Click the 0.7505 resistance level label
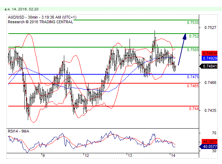This screenshot has height=164, width=222. tap(193, 50)
